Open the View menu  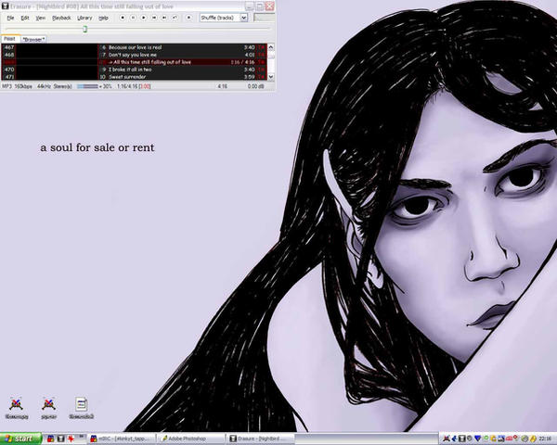(41, 18)
